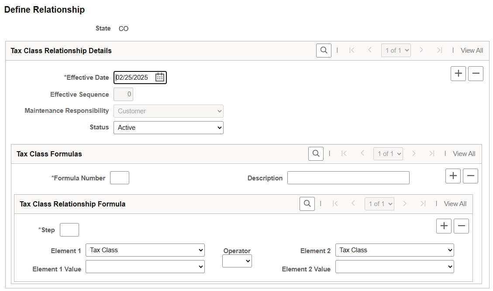Go to next row in Tax Class Formulas

(414, 154)
